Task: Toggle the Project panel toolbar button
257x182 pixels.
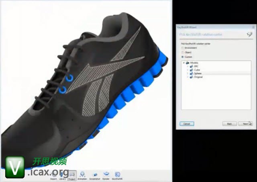Action: coord(72,176)
